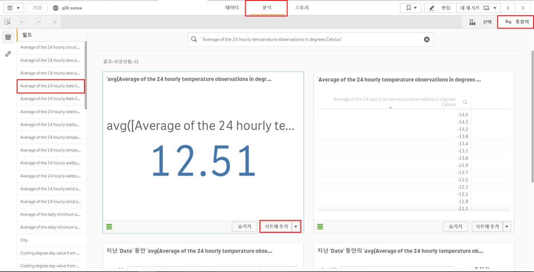Switch to the 스토리 tab
This screenshot has width=534, height=272.
[302, 8]
